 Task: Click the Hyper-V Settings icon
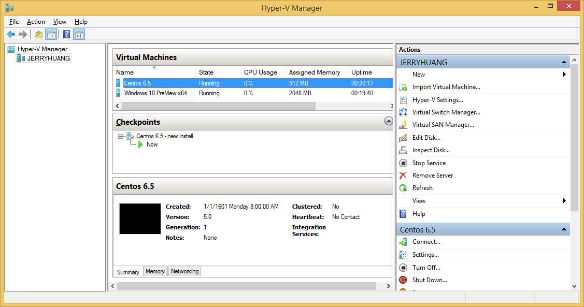(403, 100)
